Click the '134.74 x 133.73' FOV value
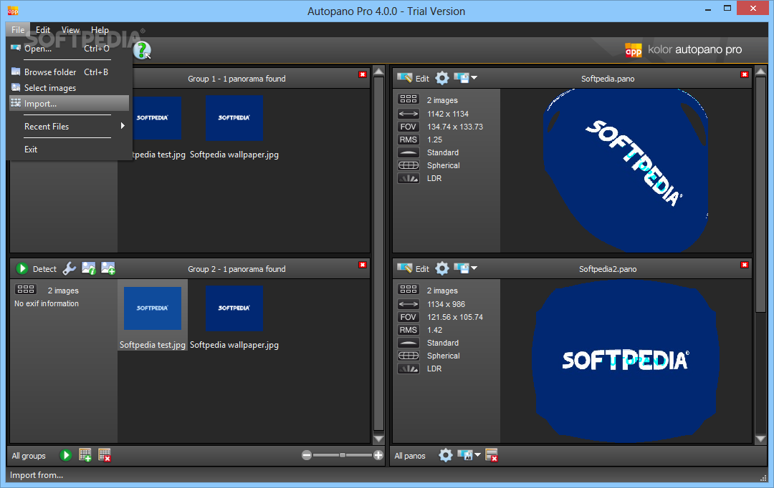This screenshot has width=774, height=488. pyautogui.click(x=455, y=127)
